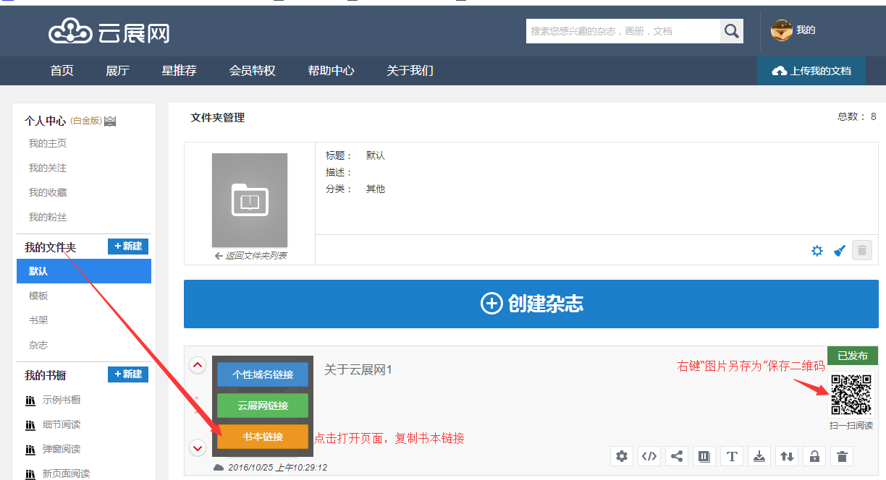
Task: Toggle the padlock icon on the magazine
Action: pos(814,456)
